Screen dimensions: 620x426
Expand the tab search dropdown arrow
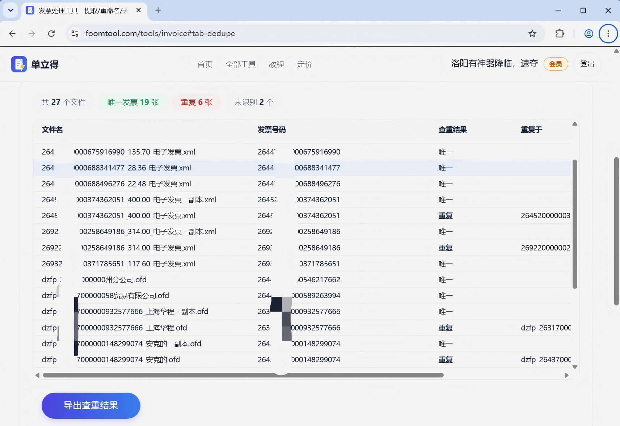pyautogui.click(x=10, y=10)
